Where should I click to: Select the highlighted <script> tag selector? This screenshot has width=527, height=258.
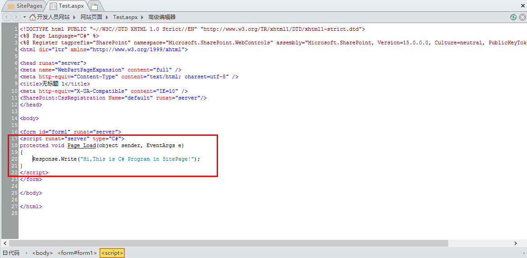tap(112, 253)
